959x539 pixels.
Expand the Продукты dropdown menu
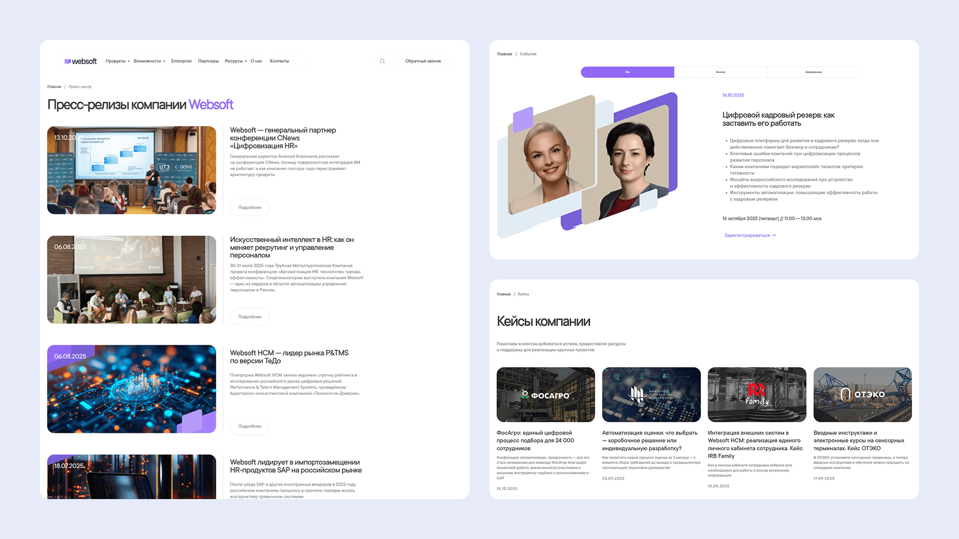tap(117, 61)
